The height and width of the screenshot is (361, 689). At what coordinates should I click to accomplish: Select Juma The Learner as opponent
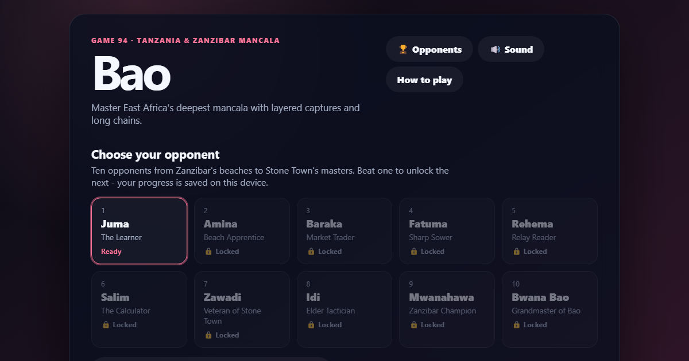(x=140, y=231)
